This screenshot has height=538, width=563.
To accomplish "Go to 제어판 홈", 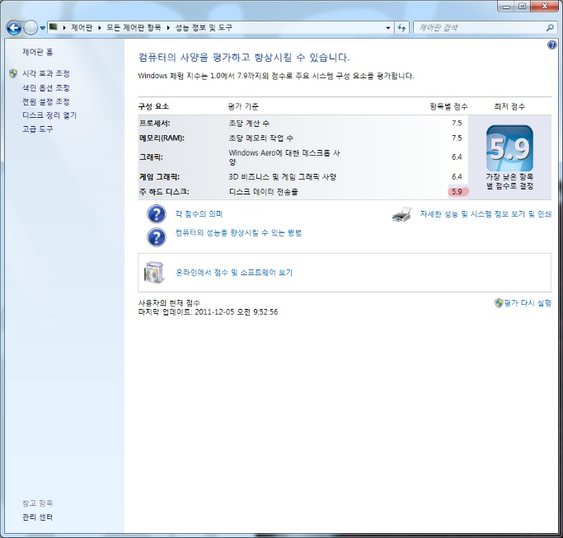I will (x=38, y=52).
